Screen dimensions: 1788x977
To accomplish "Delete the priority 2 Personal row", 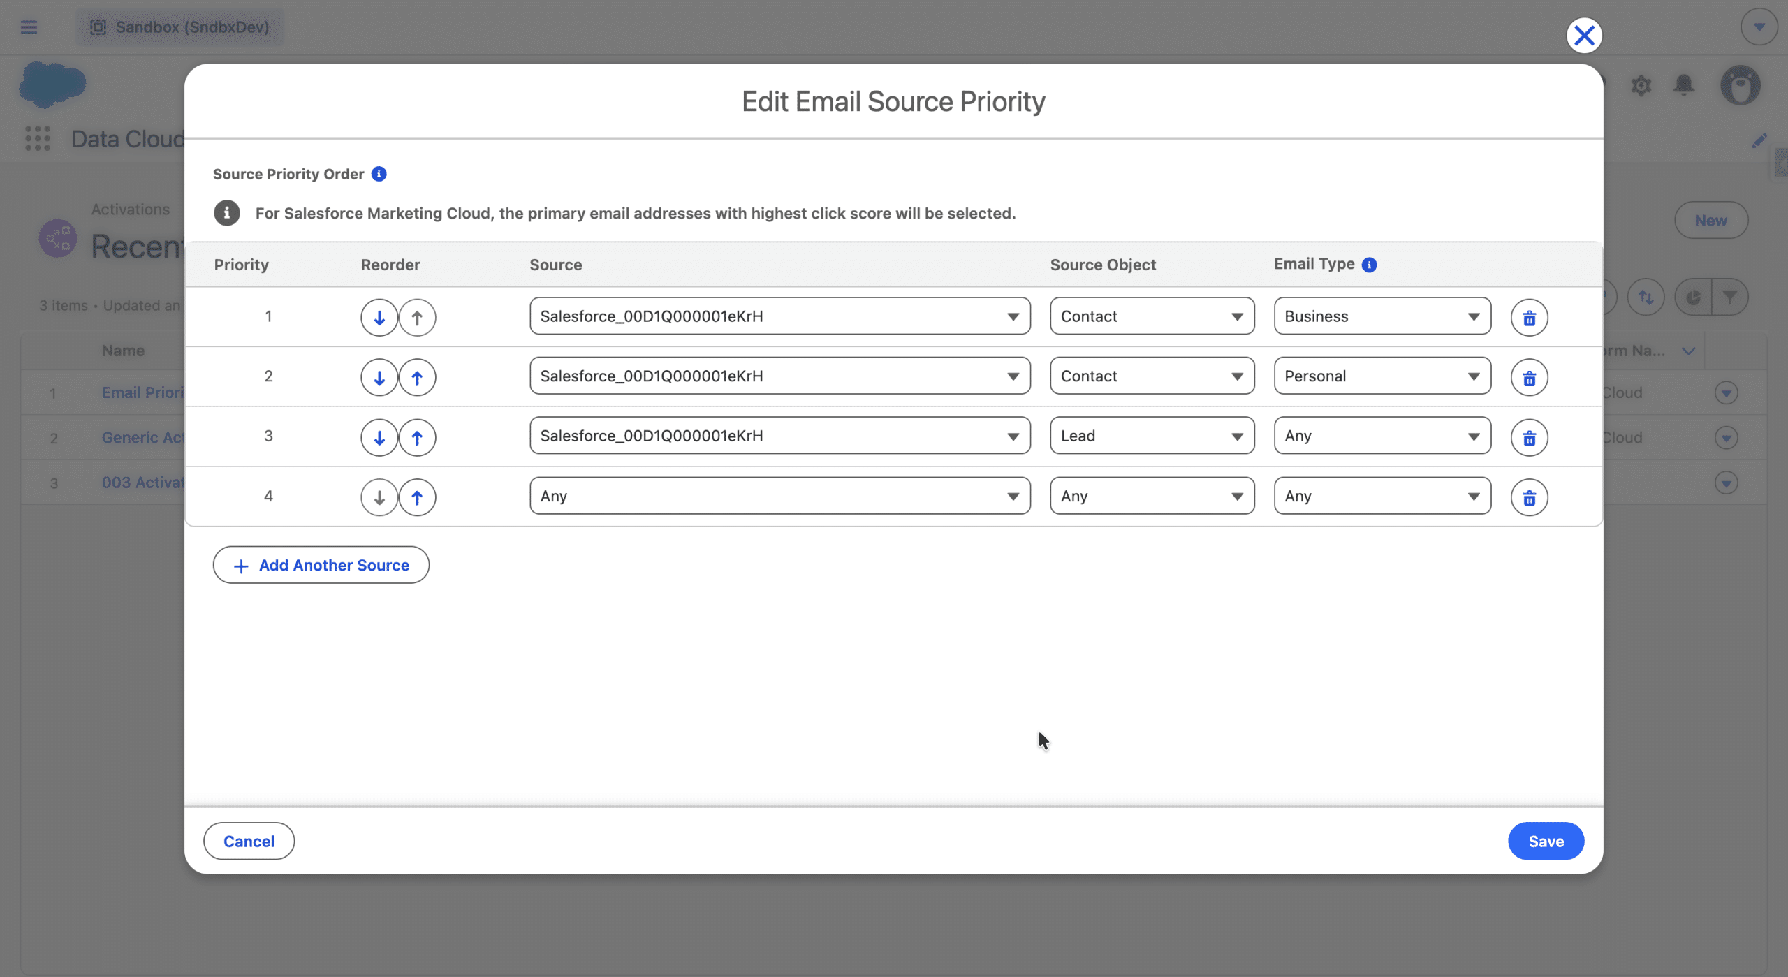I will tap(1529, 378).
